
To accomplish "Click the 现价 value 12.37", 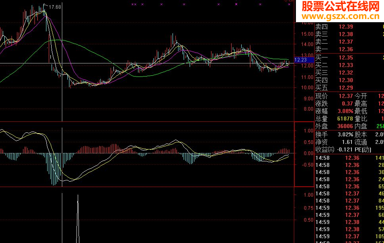I will pyautogui.click(x=346, y=96).
